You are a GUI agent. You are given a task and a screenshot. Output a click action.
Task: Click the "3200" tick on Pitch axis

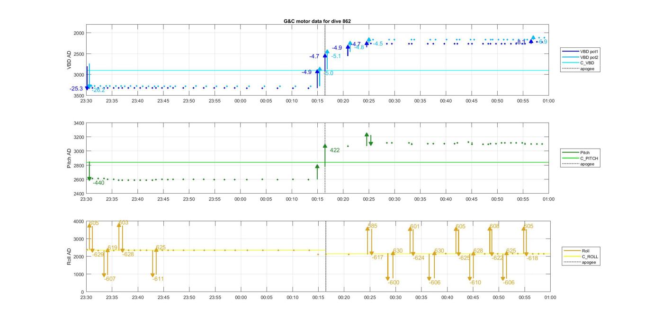click(79, 137)
